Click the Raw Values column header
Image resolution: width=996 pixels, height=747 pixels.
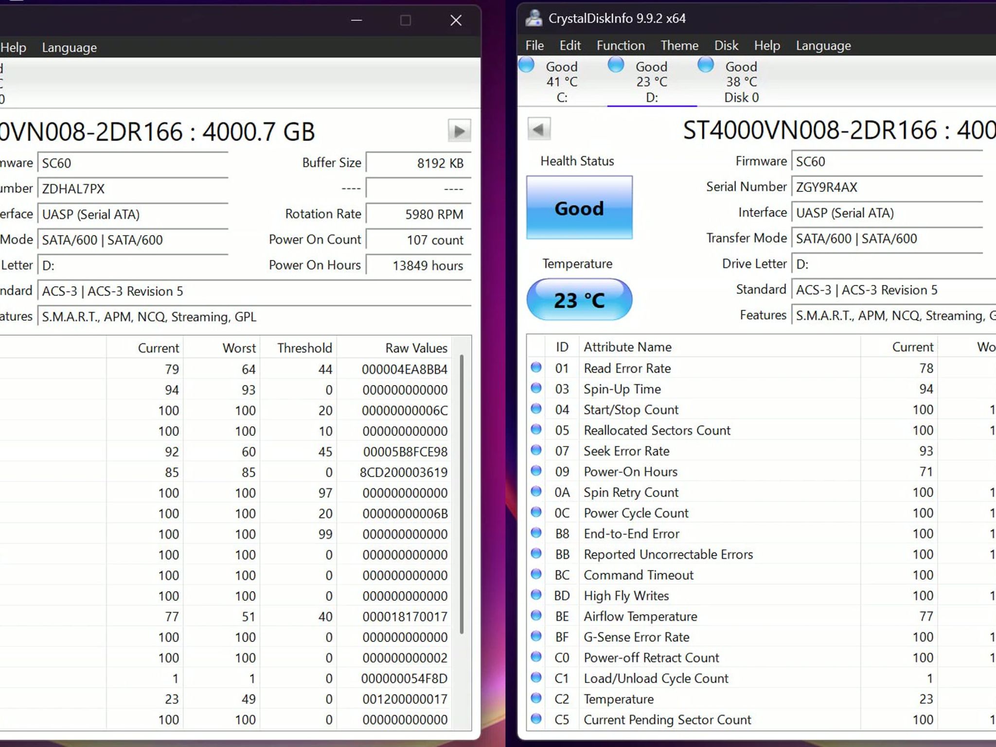tap(416, 348)
